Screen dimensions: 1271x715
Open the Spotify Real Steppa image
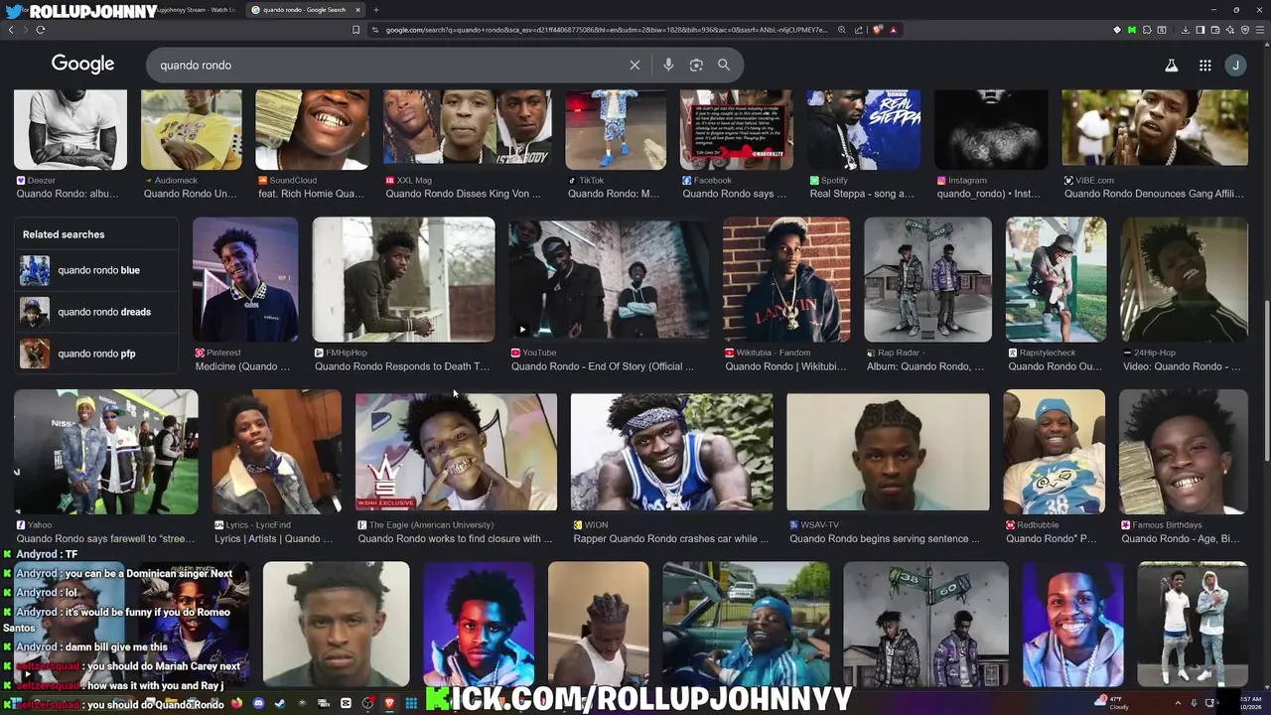864,129
